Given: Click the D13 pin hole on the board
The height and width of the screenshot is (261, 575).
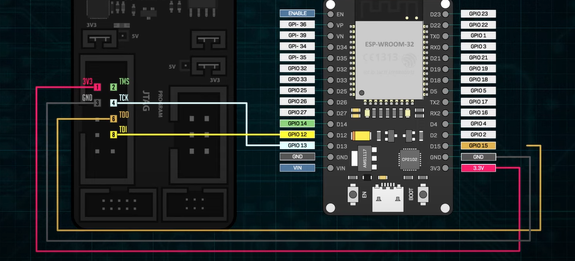Looking at the screenshot, I should point(330,146).
